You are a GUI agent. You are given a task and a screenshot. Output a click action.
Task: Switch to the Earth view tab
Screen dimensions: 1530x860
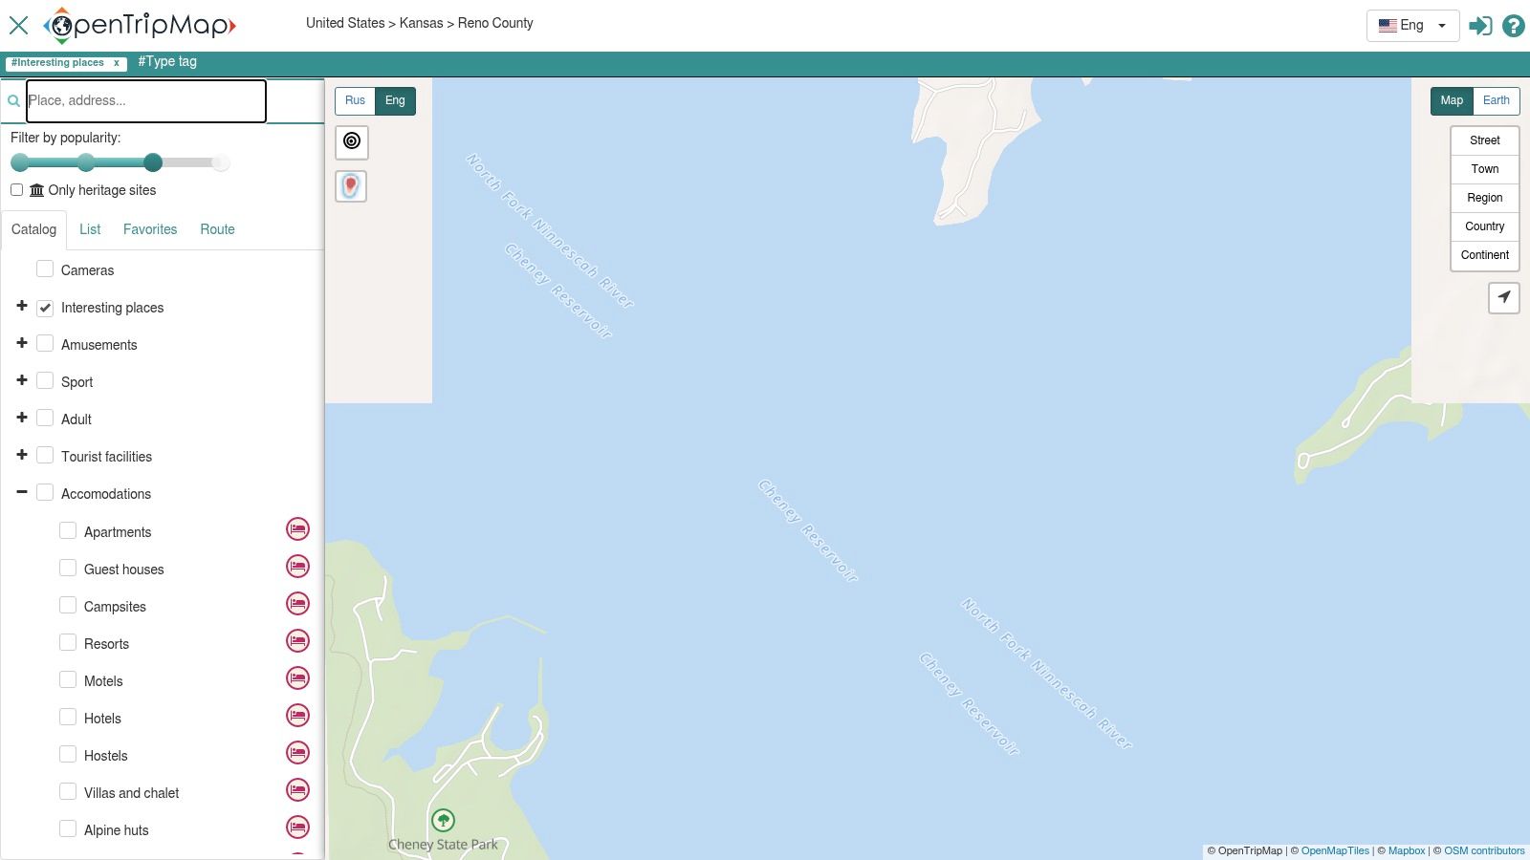1496,99
